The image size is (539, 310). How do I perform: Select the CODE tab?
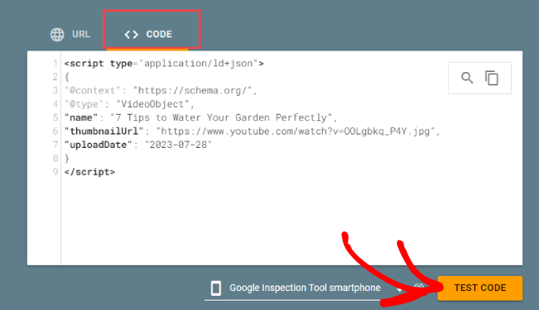coord(148,34)
